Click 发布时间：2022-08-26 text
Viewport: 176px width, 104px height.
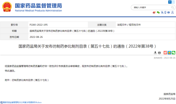(x=164, y=58)
